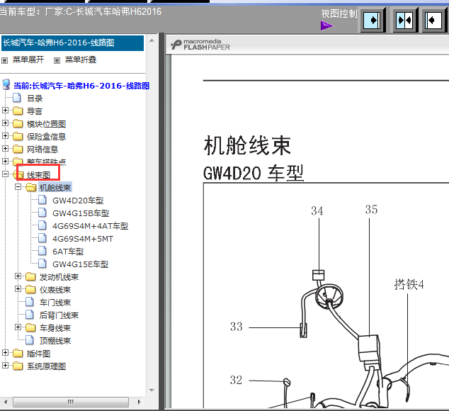The height and width of the screenshot is (411, 449).
Task: Click the tree panel scroll-down arrow
Action: pos(152,390)
